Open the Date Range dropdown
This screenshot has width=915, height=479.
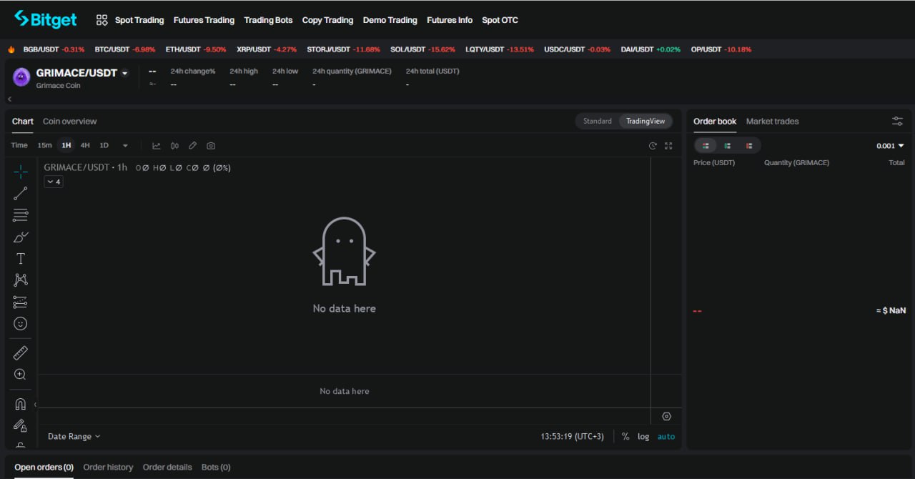tap(74, 436)
